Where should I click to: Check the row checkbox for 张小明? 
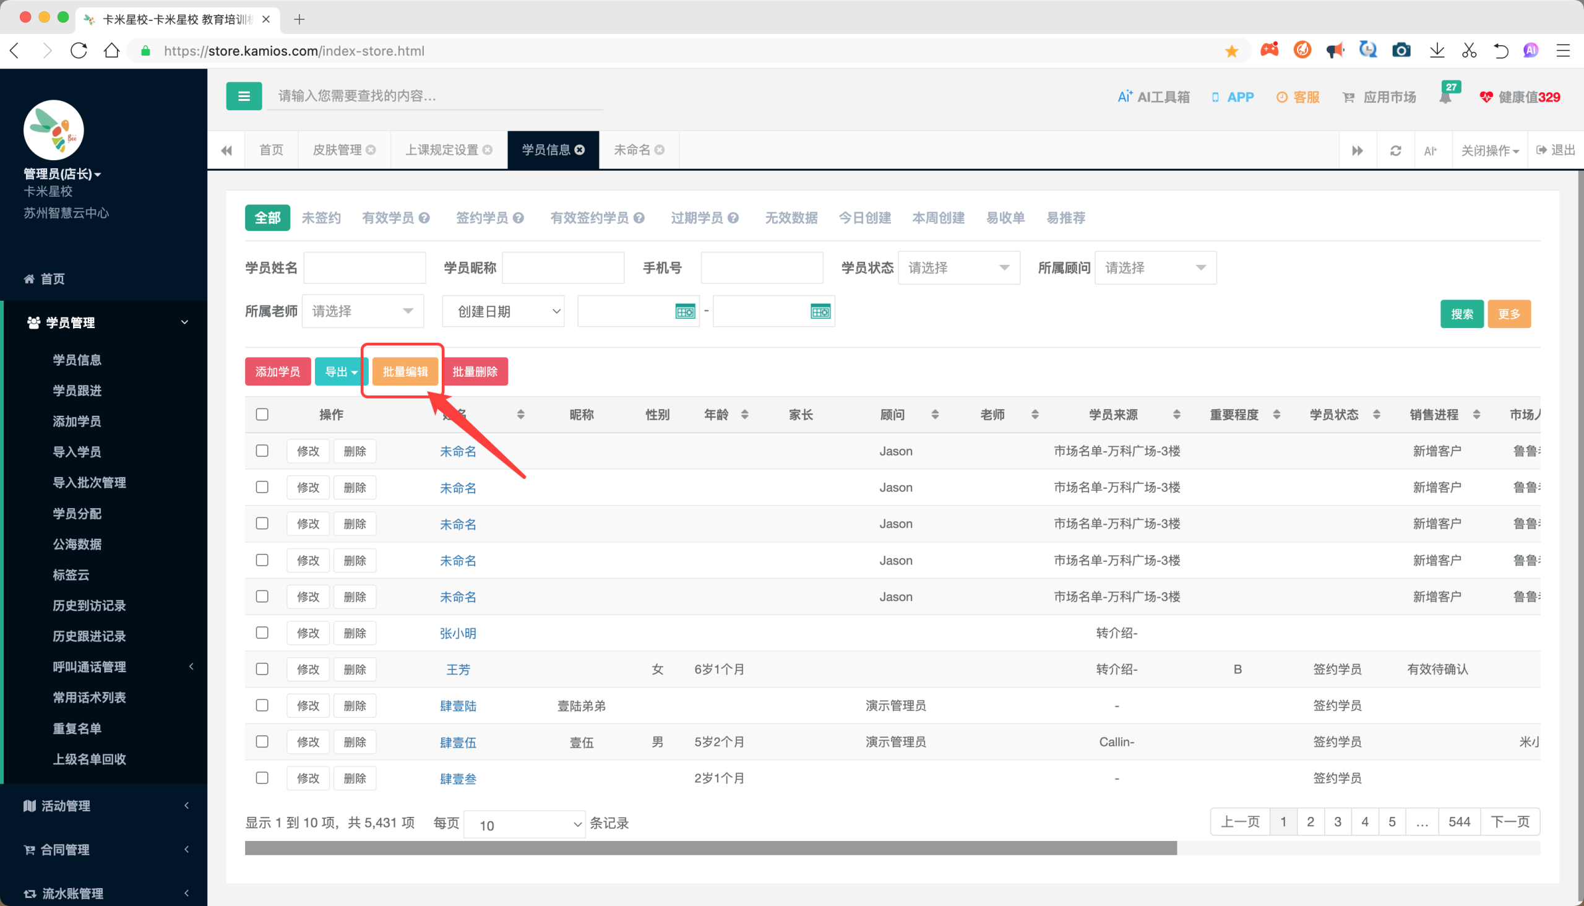click(262, 633)
